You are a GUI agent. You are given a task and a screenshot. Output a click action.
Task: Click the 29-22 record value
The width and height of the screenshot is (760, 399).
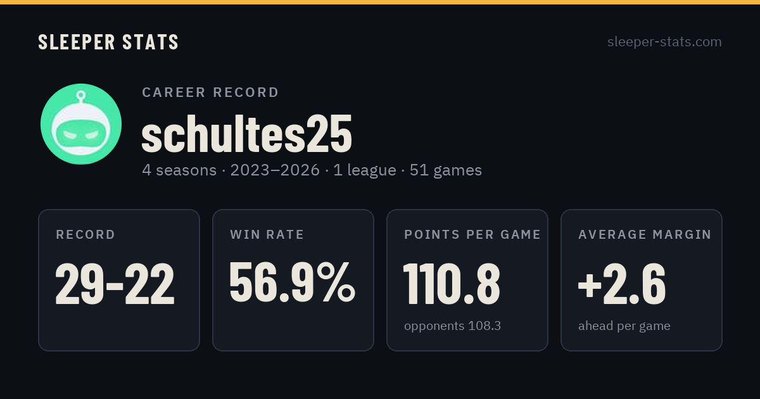tap(115, 284)
